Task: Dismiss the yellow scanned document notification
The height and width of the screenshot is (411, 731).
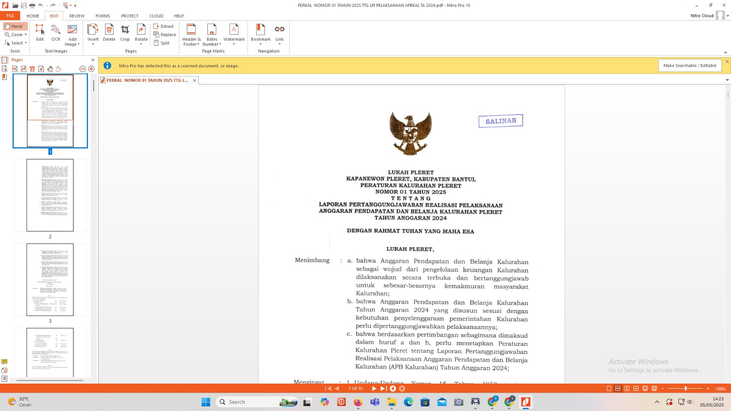Action: [727, 61]
